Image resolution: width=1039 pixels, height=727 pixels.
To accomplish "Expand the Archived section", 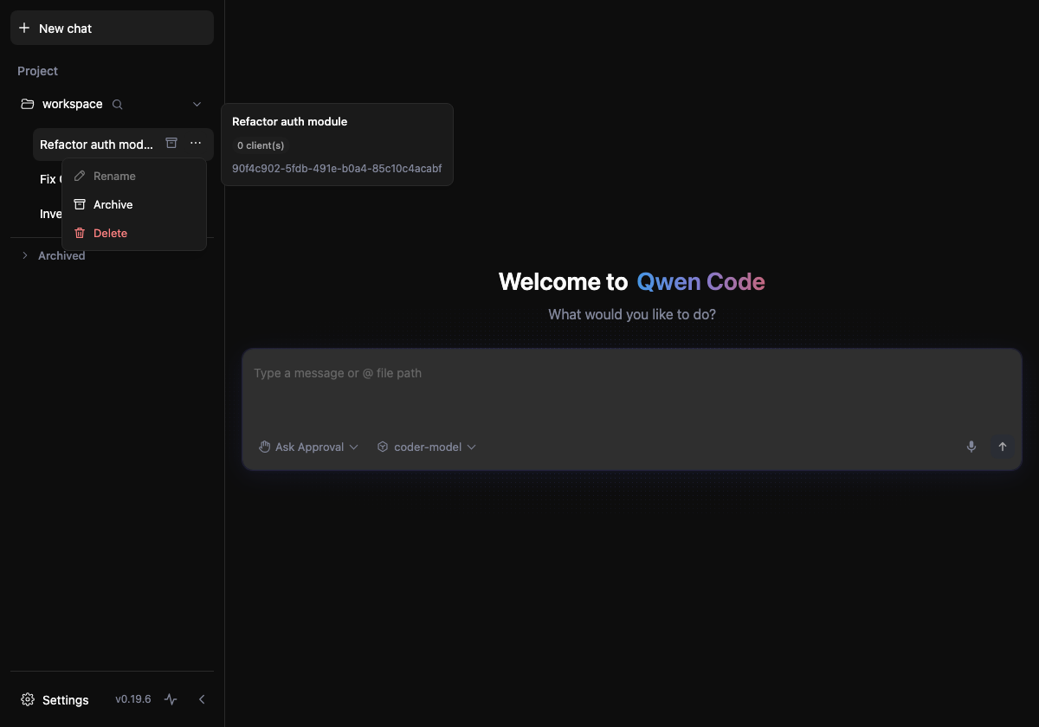I will click(54, 255).
